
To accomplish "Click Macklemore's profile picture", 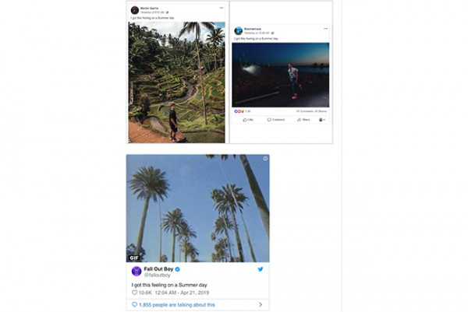I will click(238, 30).
